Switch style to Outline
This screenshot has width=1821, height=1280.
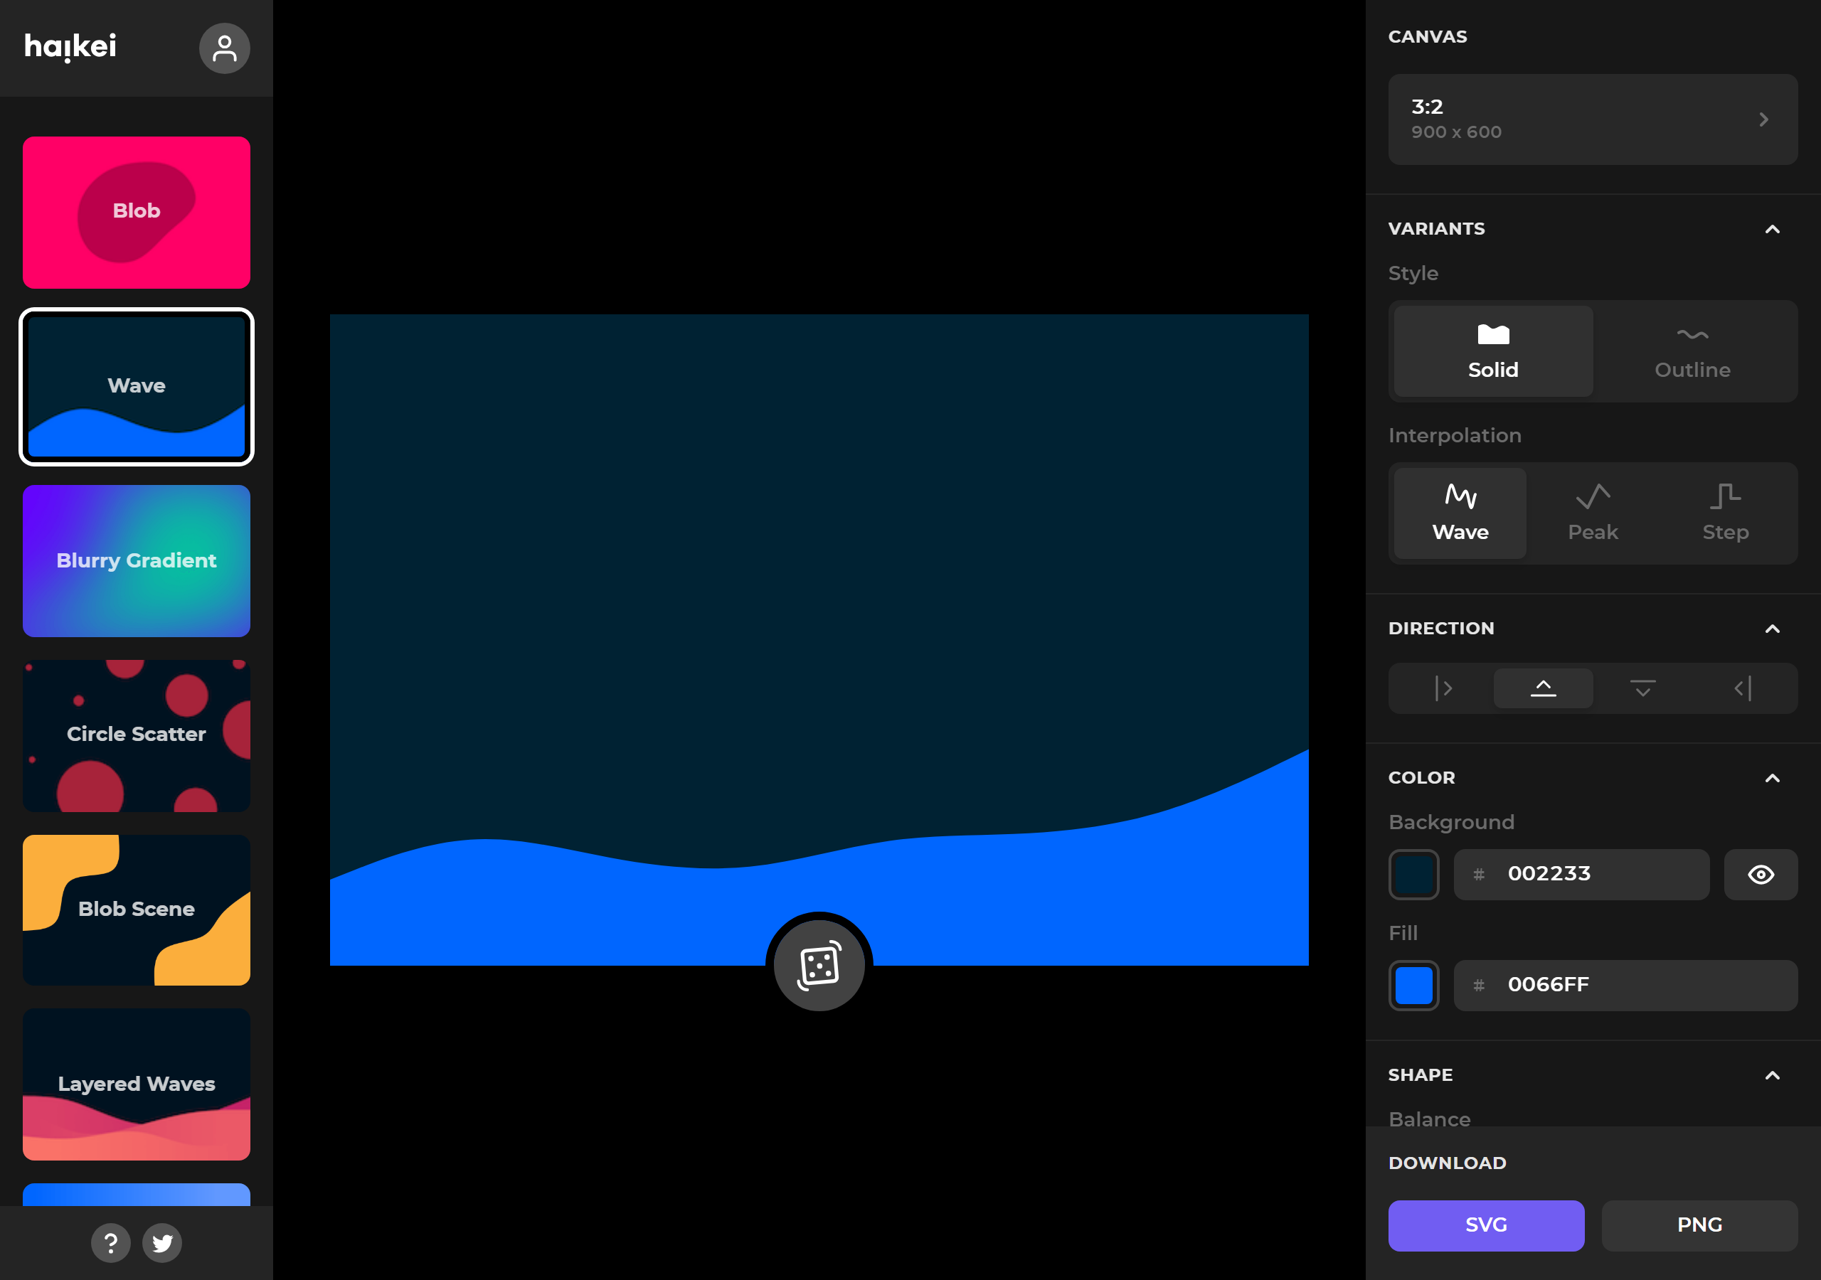tap(1692, 351)
